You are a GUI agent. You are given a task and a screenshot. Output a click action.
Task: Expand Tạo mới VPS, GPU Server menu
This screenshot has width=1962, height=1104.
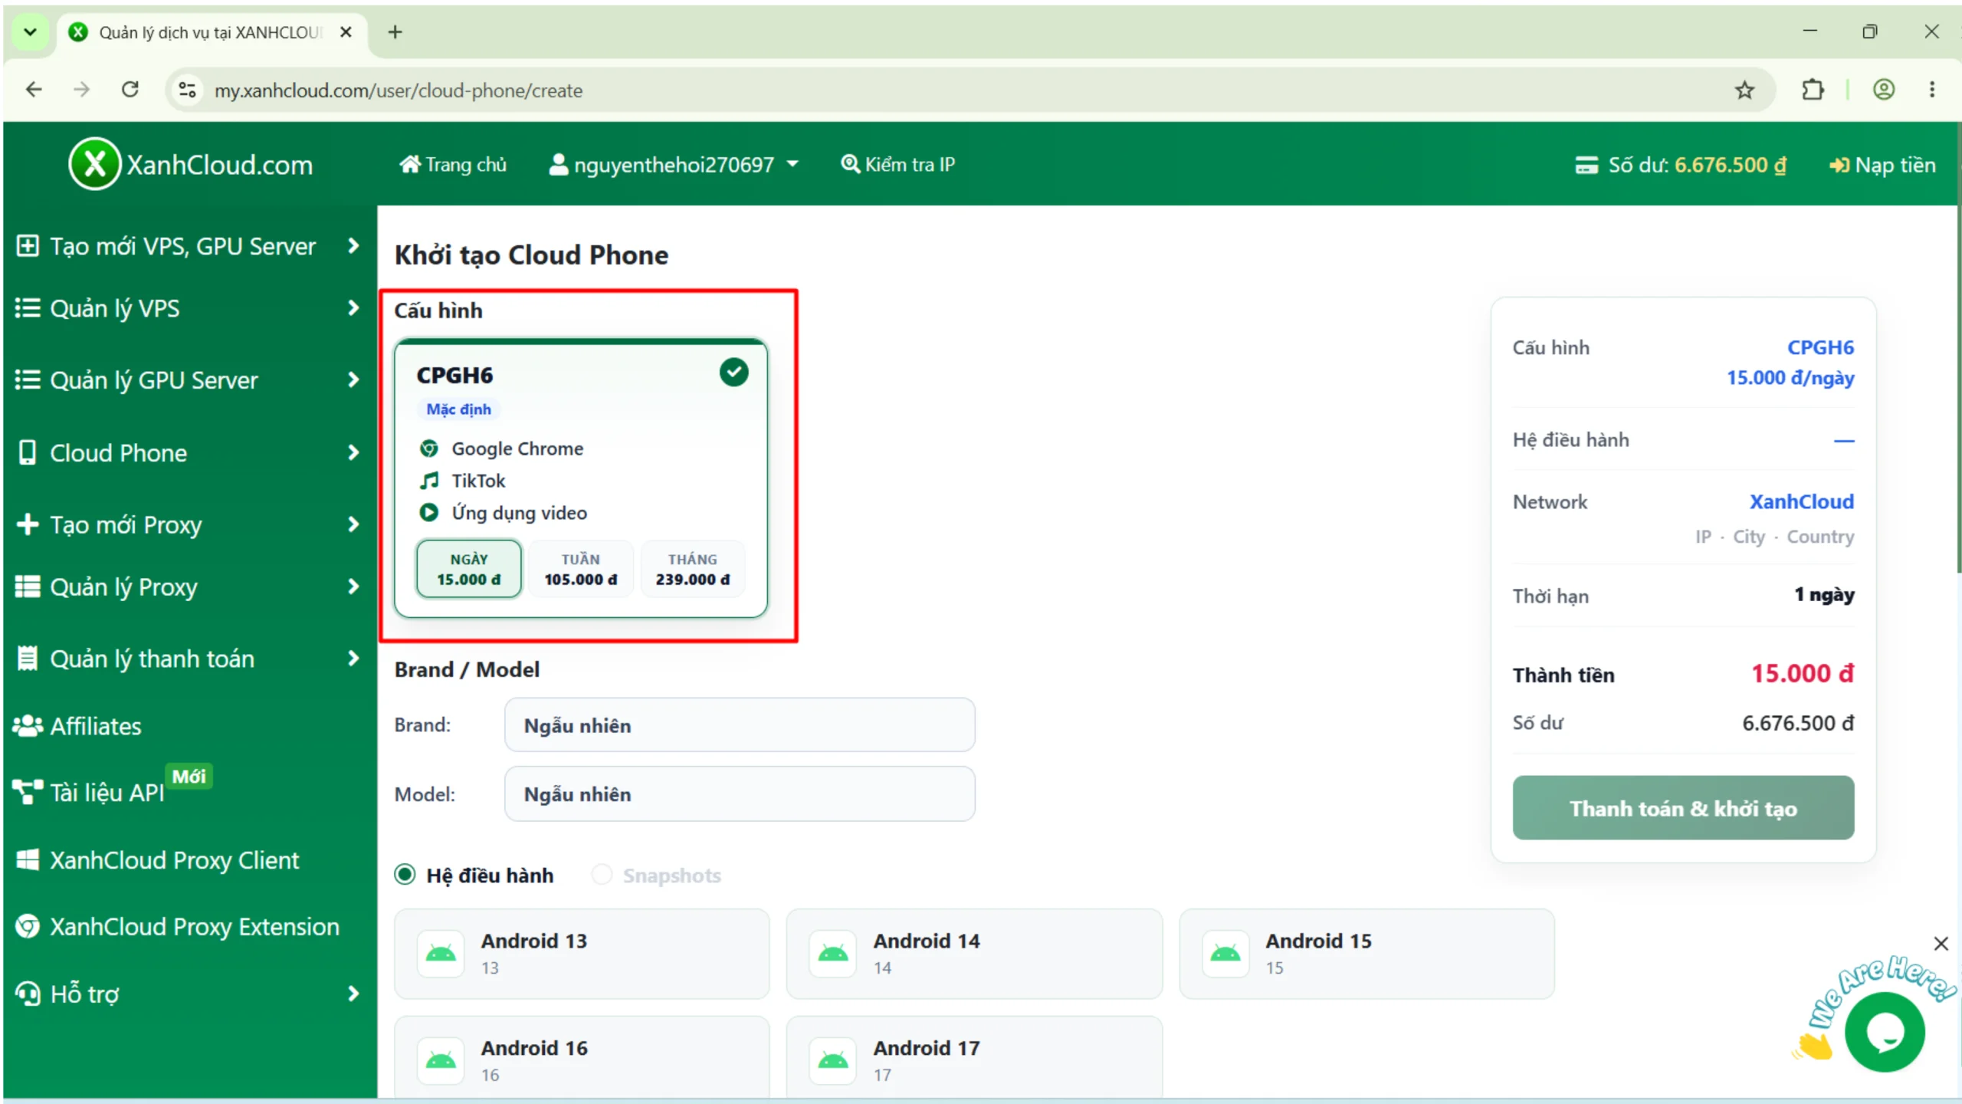[187, 246]
